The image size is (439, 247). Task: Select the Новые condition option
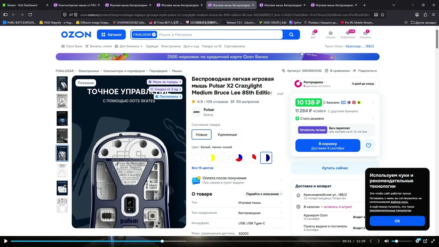tap(201, 134)
